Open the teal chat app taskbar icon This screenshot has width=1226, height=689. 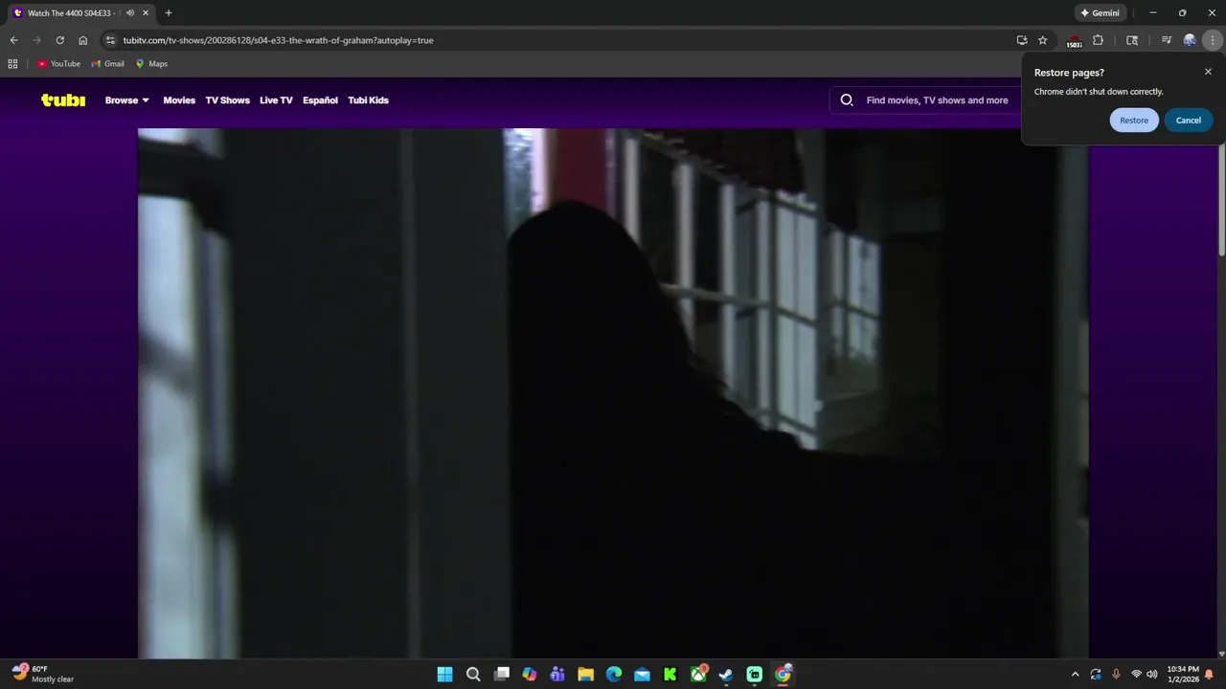click(755, 674)
